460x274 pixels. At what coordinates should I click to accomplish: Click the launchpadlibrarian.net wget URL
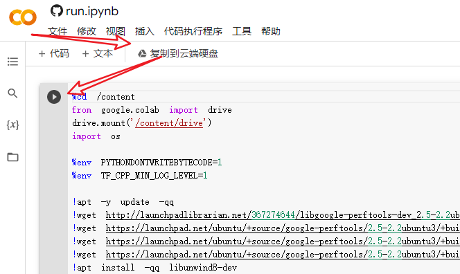(x=283, y=215)
